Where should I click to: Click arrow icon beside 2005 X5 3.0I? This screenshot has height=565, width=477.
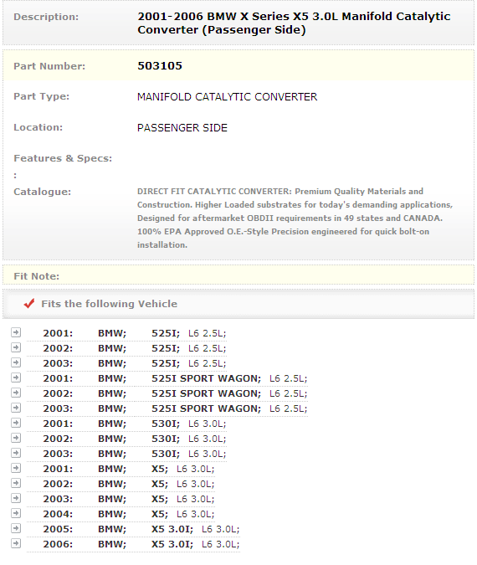[x=16, y=528]
